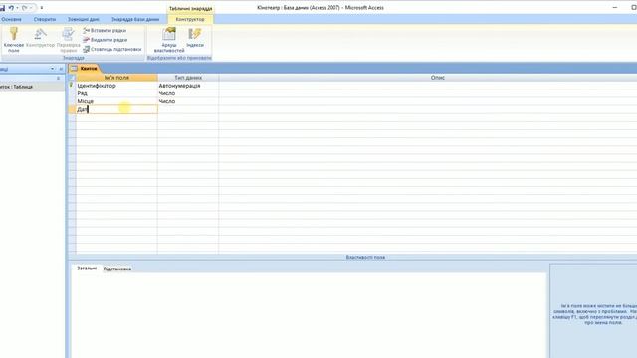
Task: Click the Конструктор builder icon in ribbon
Action: coord(40,34)
